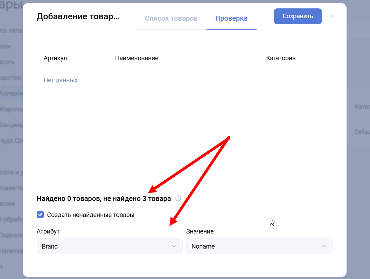370x279 pixels.
Task: Select Напитки category in background sidebar
Action: point(11,251)
